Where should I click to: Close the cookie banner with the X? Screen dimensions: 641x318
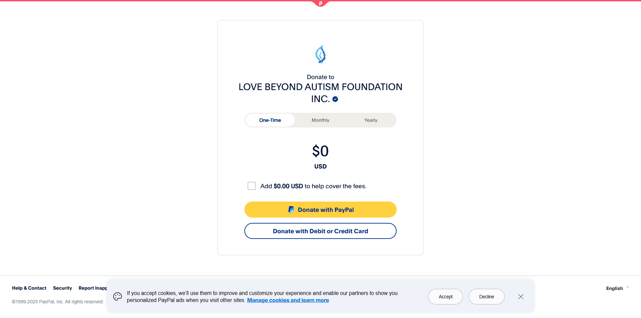[521, 297]
